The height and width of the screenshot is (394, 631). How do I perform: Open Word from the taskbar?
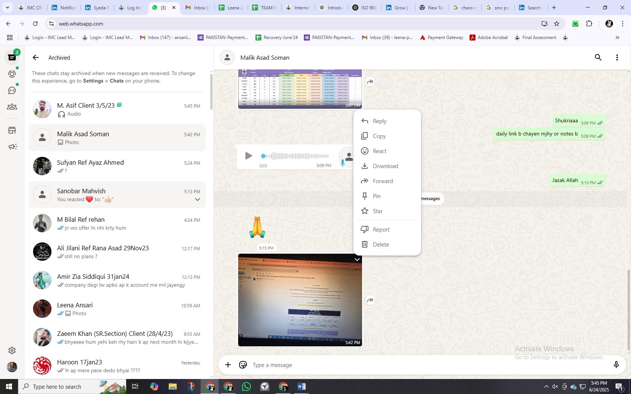[x=301, y=386]
